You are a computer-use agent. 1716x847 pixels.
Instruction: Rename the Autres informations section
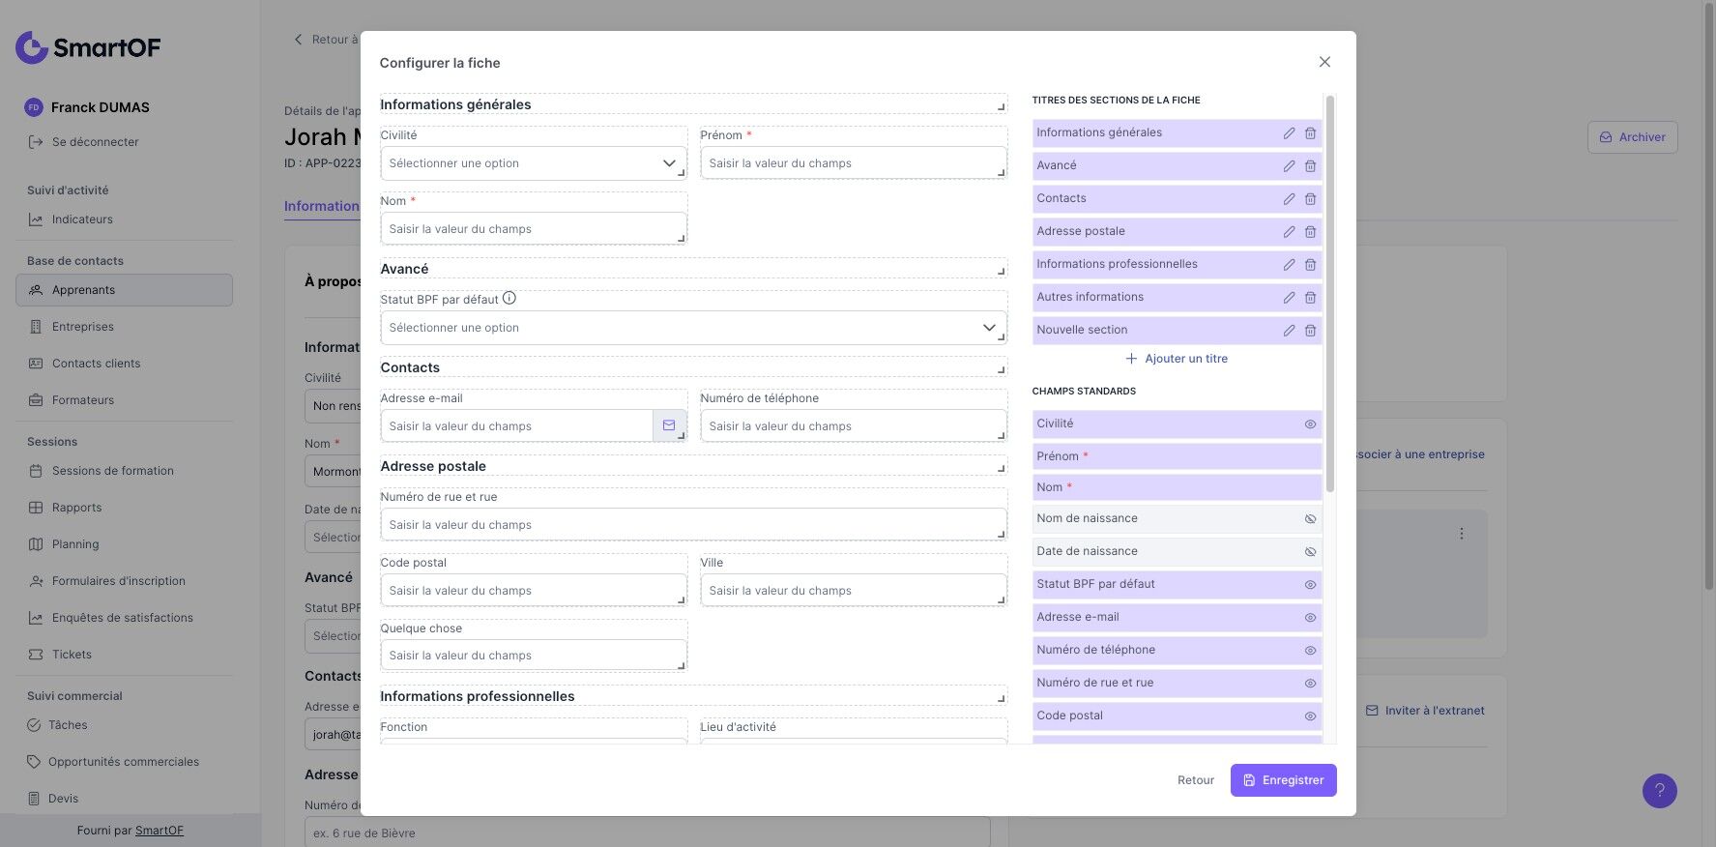(x=1289, y=298)
